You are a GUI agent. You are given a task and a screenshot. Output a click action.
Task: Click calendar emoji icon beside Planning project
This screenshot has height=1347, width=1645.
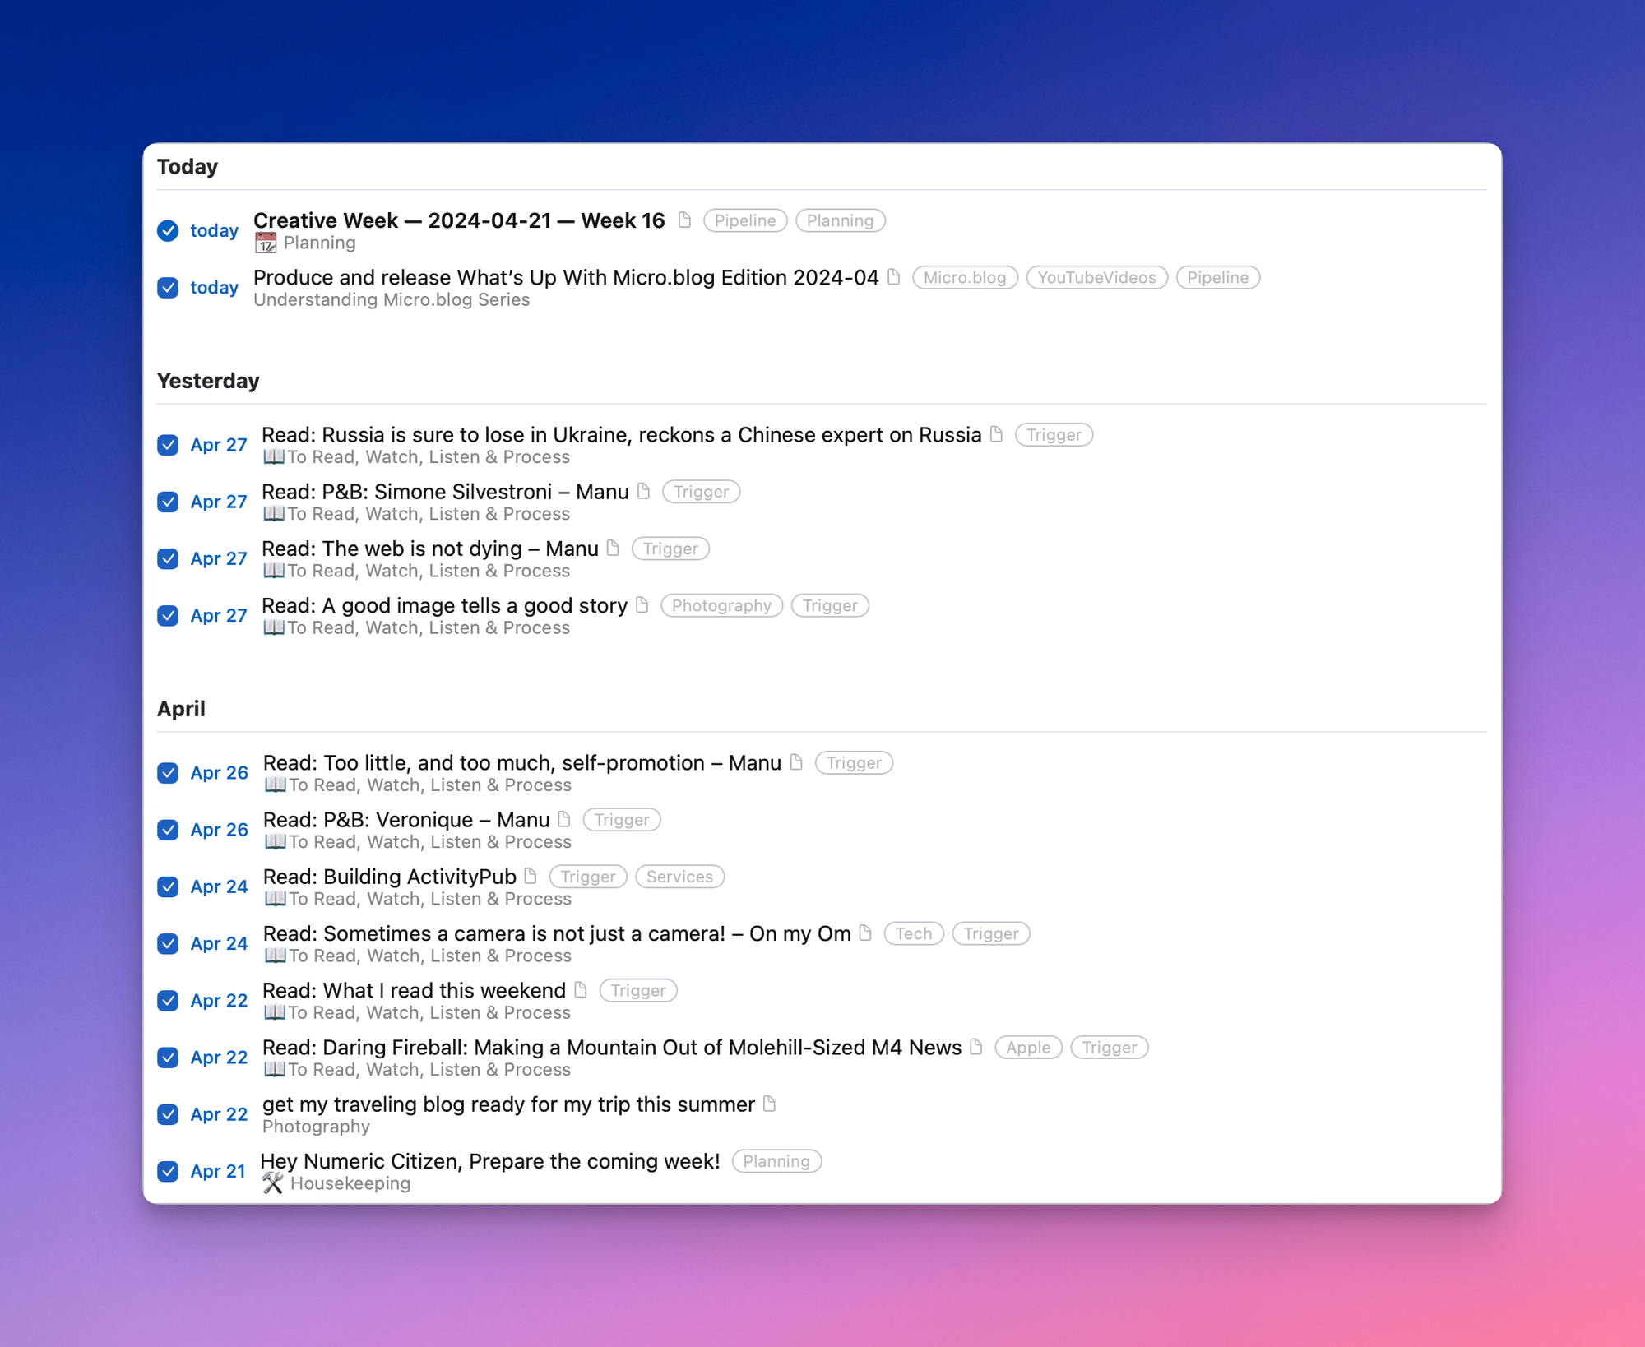[266, 243]
